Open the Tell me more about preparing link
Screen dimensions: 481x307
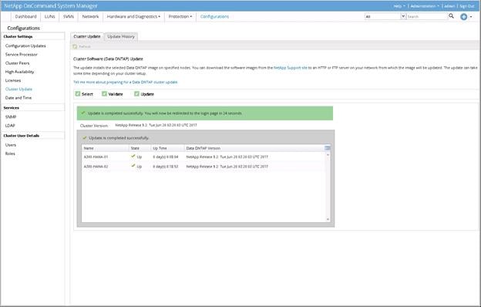click(125, 82)
